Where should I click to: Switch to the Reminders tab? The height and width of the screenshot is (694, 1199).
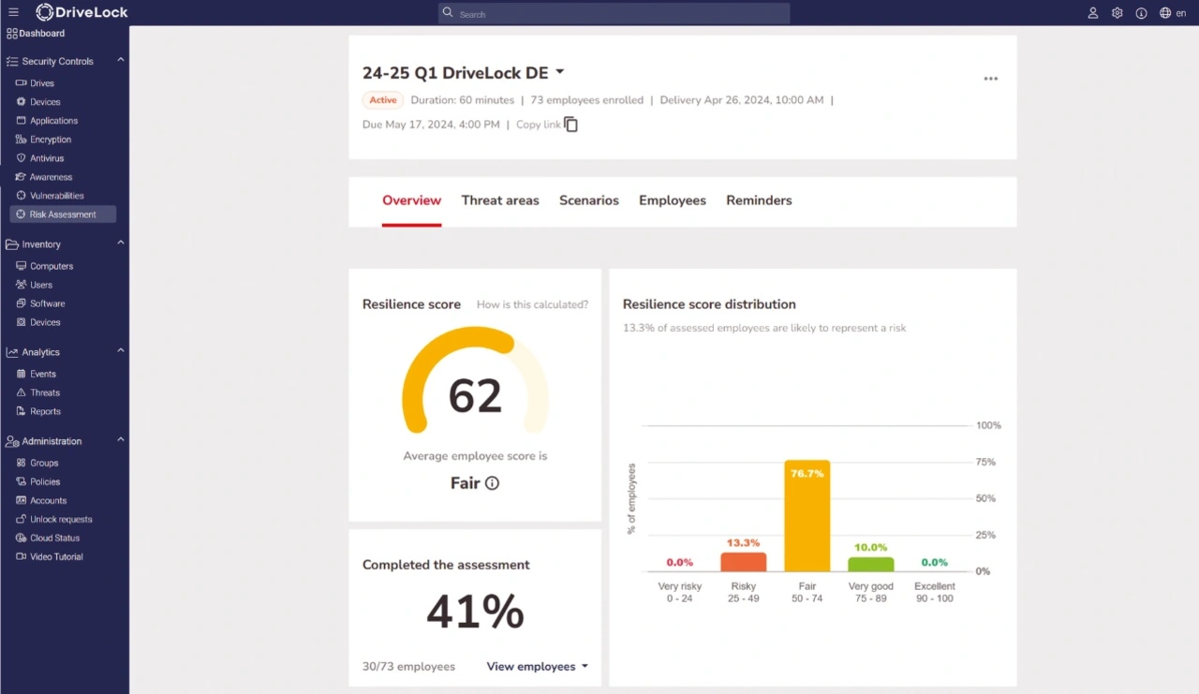click(x=759, y=200)
